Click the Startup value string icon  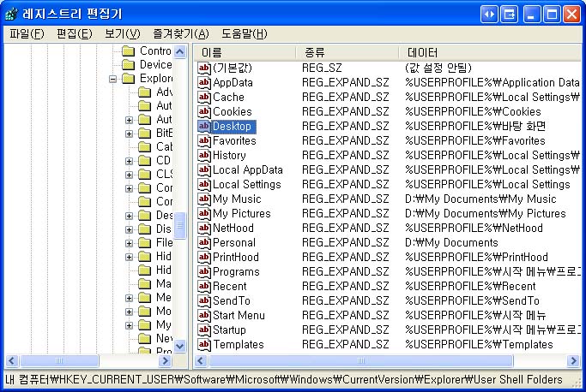(x=203, y=330)
